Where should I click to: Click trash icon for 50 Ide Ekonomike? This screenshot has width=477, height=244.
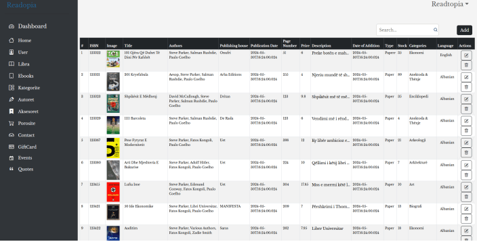tap(466, 218)
